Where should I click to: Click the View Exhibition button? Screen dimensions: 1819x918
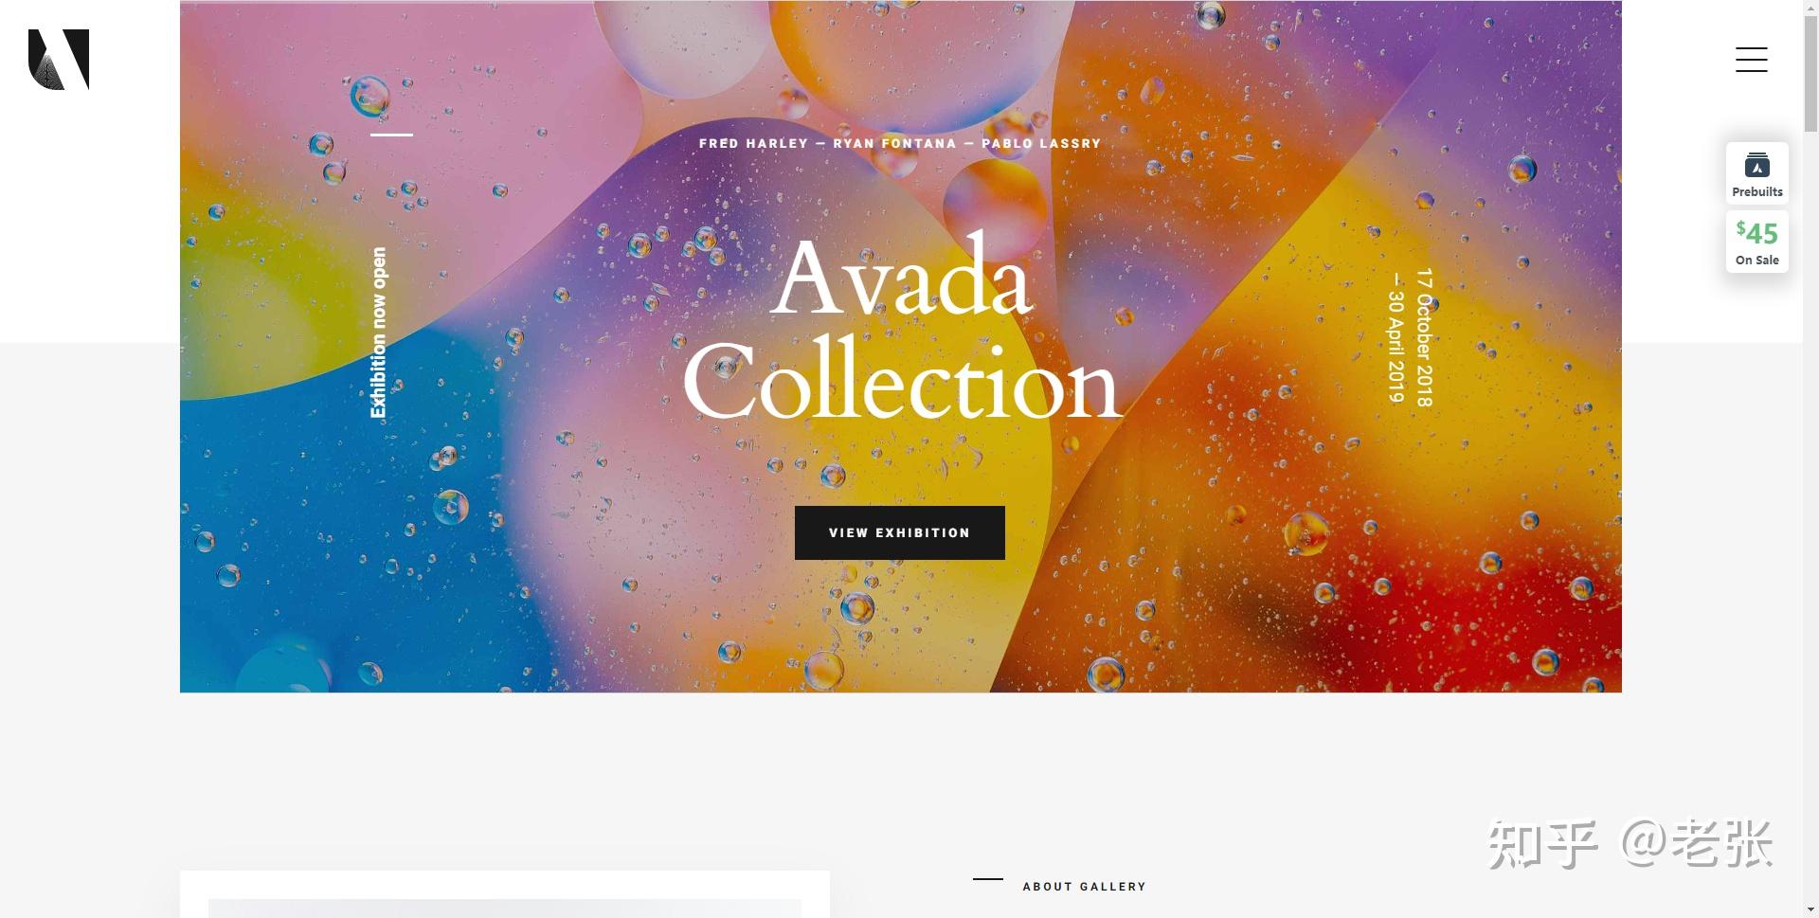click(x=899, y=532)
